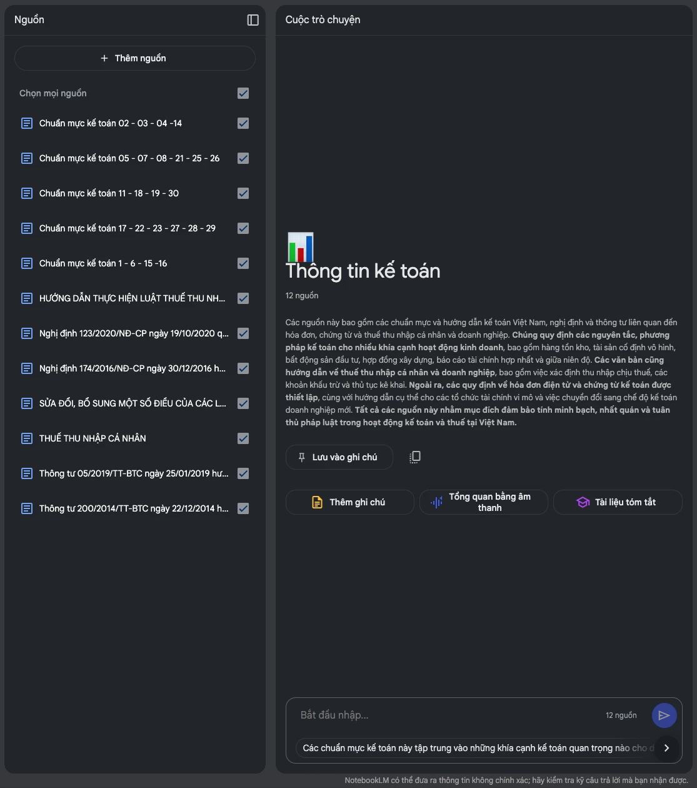Show next suggested question with chevron arrow
The image size is (697, 788).
(666, 748)
